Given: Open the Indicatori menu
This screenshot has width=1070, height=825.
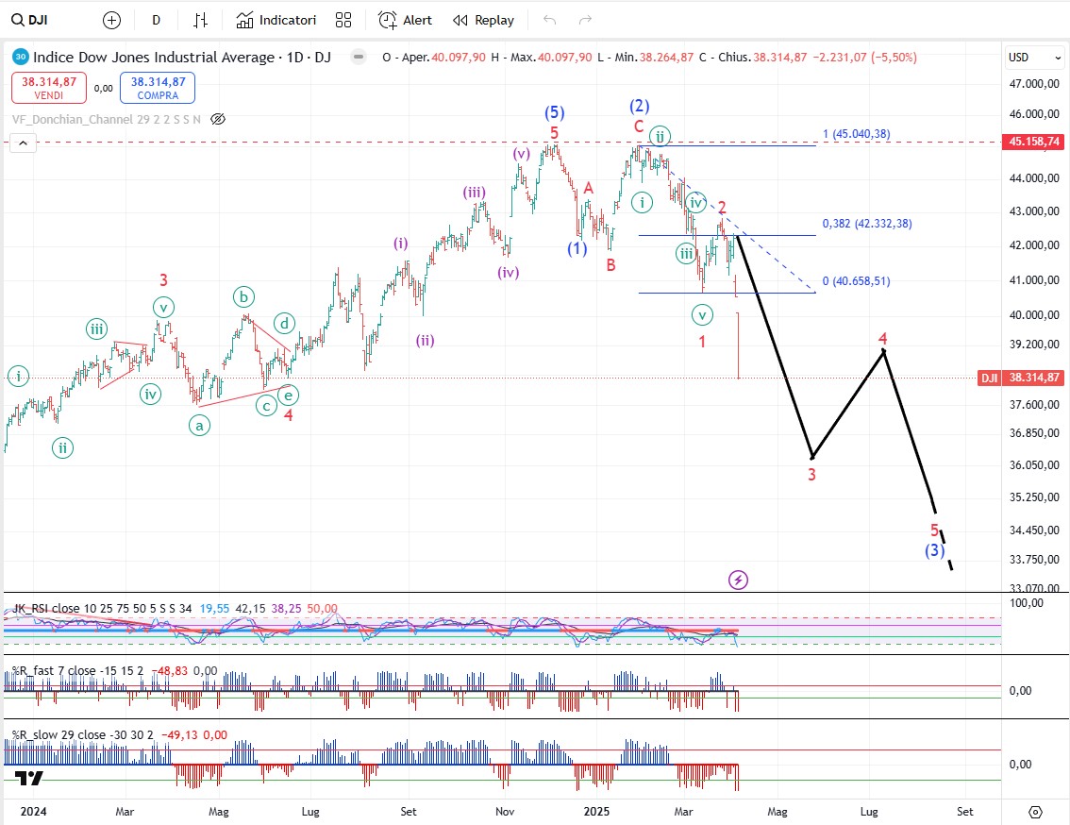Looking at the screenshot, I should pos(276,21).
